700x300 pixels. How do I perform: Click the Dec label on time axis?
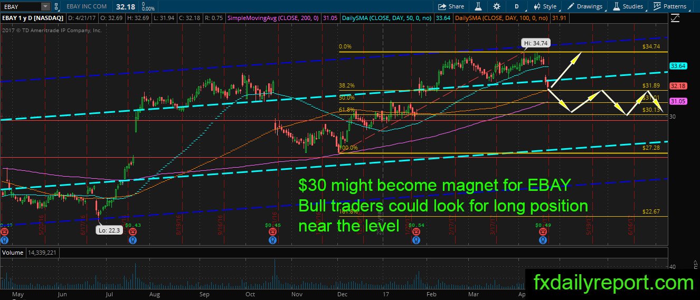(x=342, y=296)
